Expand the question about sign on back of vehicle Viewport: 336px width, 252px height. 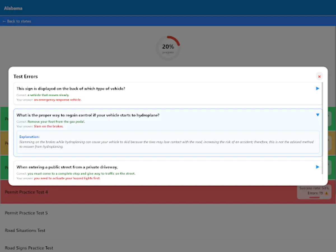pyautogui.click(x=317, y=88)
